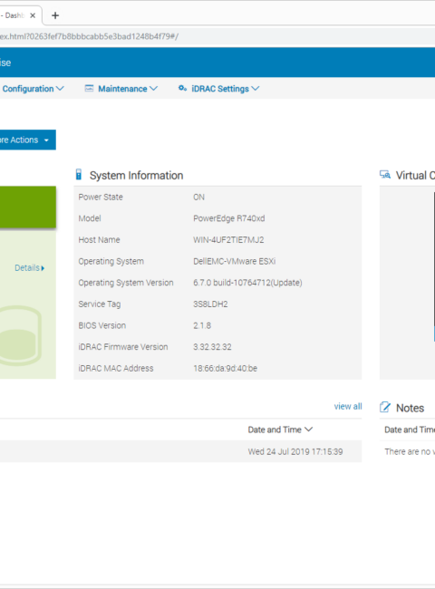435x589 pixels.
Task: Open the Actions dropdown button
Action: (28, 140)
